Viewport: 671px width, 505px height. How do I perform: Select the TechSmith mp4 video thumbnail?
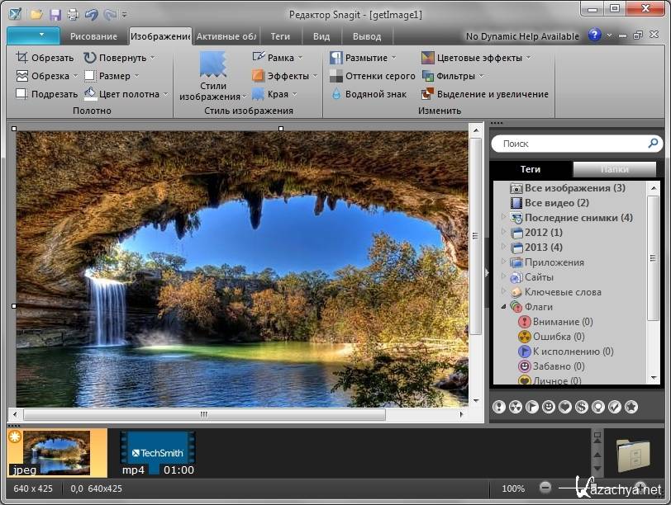click(x=158, y=453)
